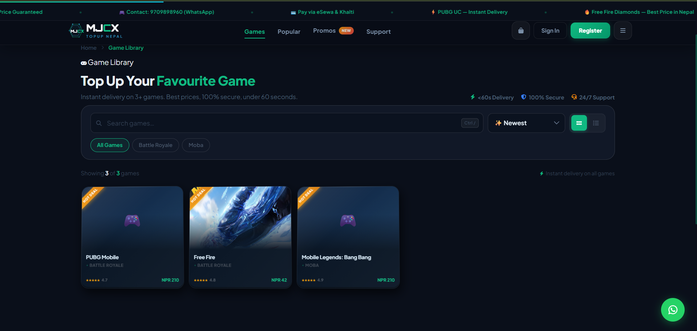Click 'Showing 3 of 3 games' text

[110, 173]
